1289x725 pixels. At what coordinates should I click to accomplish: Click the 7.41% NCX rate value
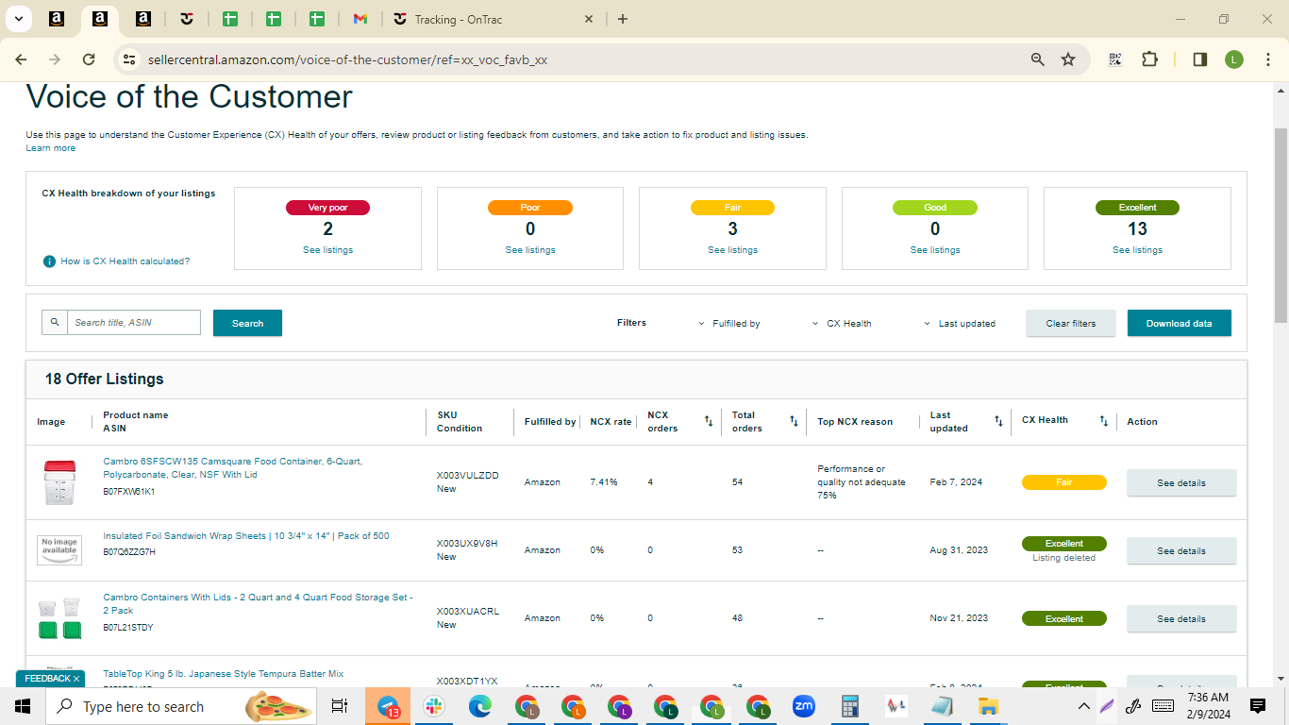(604, 482)
